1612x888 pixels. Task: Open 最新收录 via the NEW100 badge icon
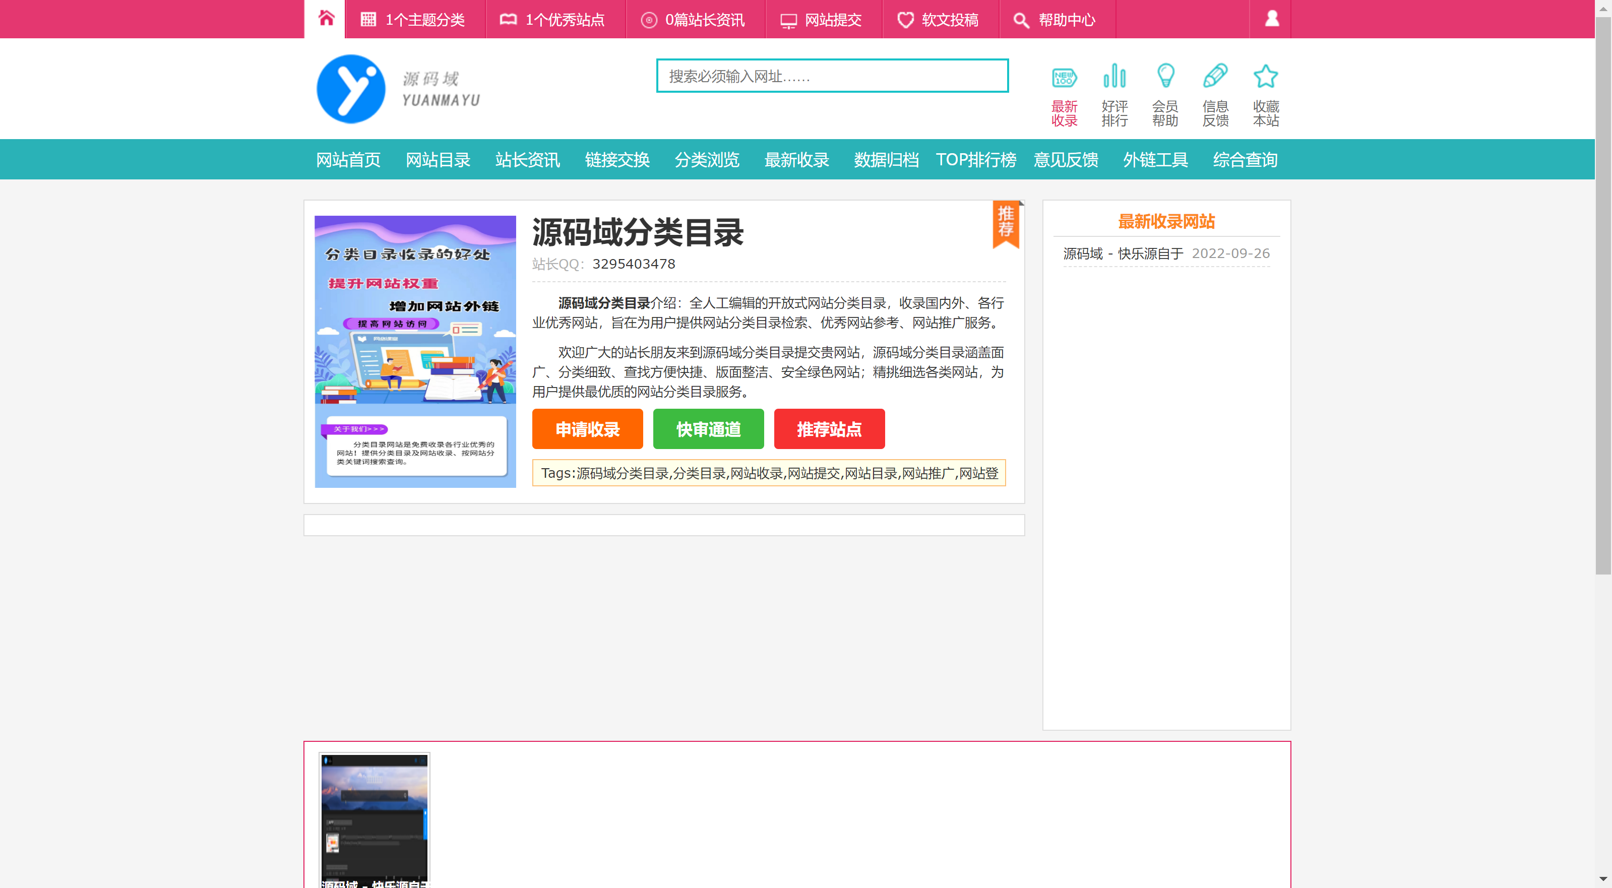pos(1065,77)
